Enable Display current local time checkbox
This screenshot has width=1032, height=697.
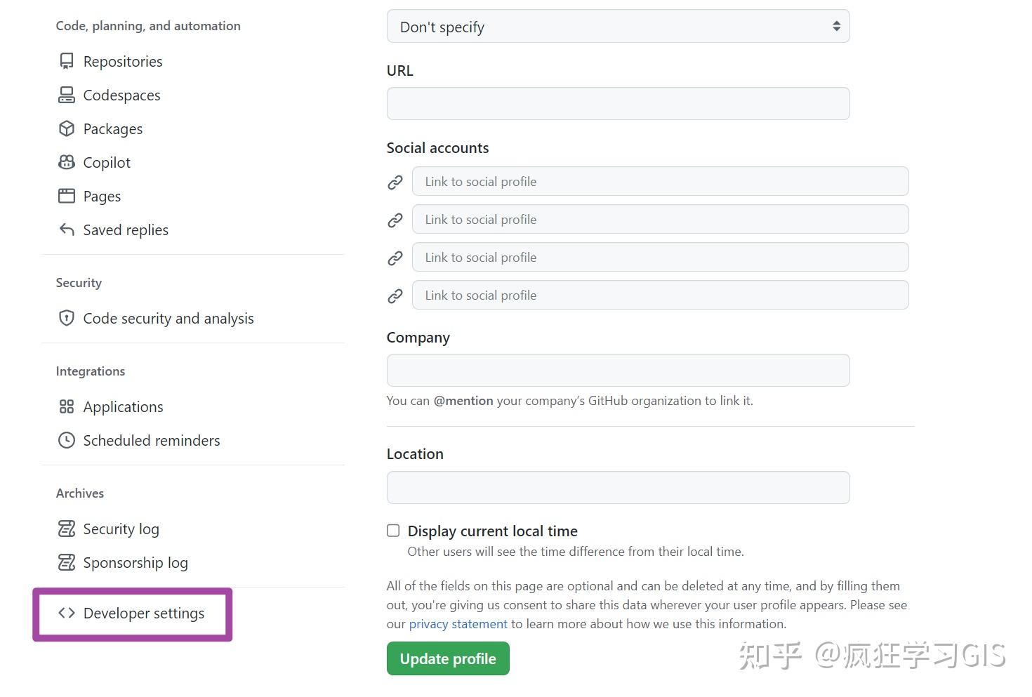click(x=393, y=531)
